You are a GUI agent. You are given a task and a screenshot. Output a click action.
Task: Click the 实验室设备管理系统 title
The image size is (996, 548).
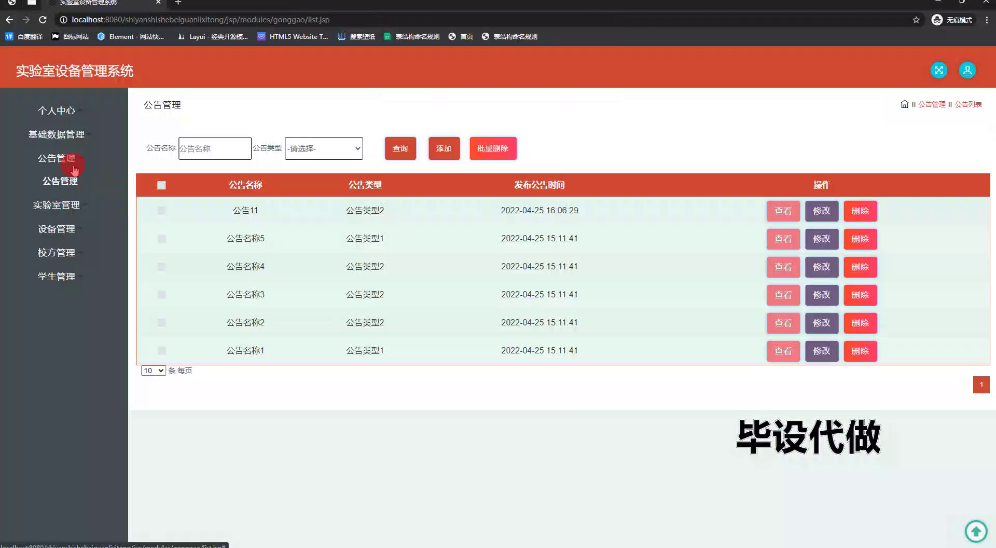[75, 71]
